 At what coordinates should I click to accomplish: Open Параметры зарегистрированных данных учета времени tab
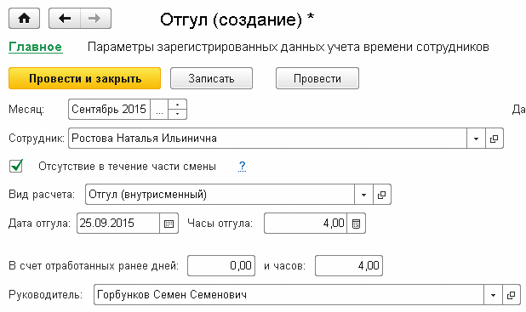[289, 47]
